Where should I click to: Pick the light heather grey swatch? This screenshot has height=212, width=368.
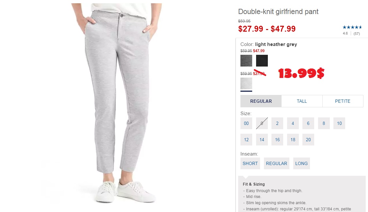tap(246, 83)
